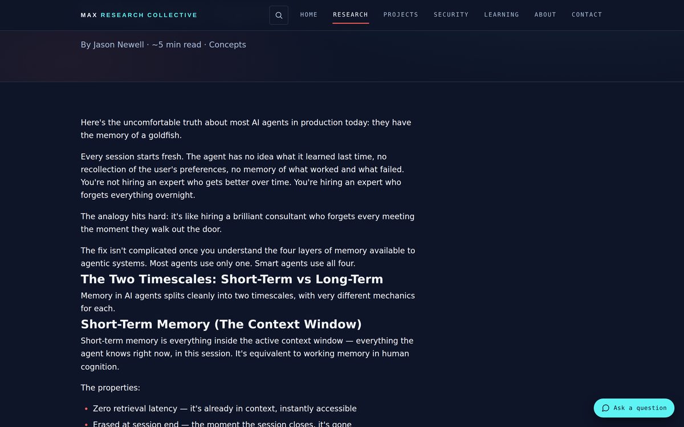This screenshot has width=684, height=427.
Task: Go to the Max Research Collective logo
Action: (x=139, y=15)
